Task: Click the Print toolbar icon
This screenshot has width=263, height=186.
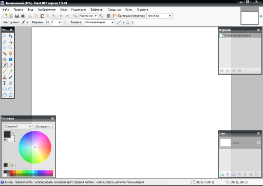Action: [x=23, y=16]
